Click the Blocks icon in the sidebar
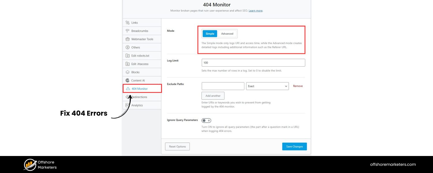Viewport: 433px width, 173px height. [127, 72]
